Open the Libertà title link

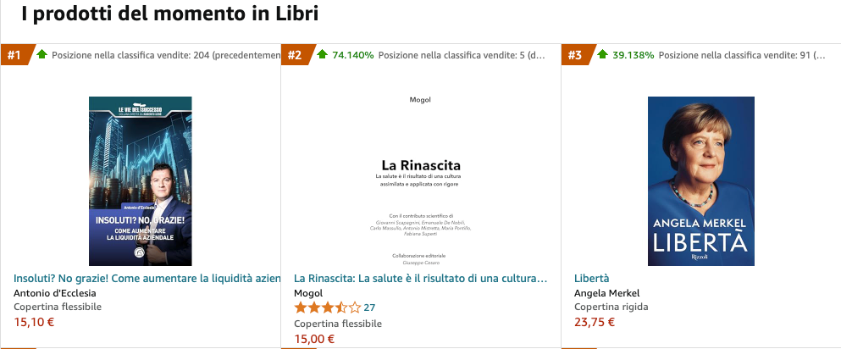591,278
